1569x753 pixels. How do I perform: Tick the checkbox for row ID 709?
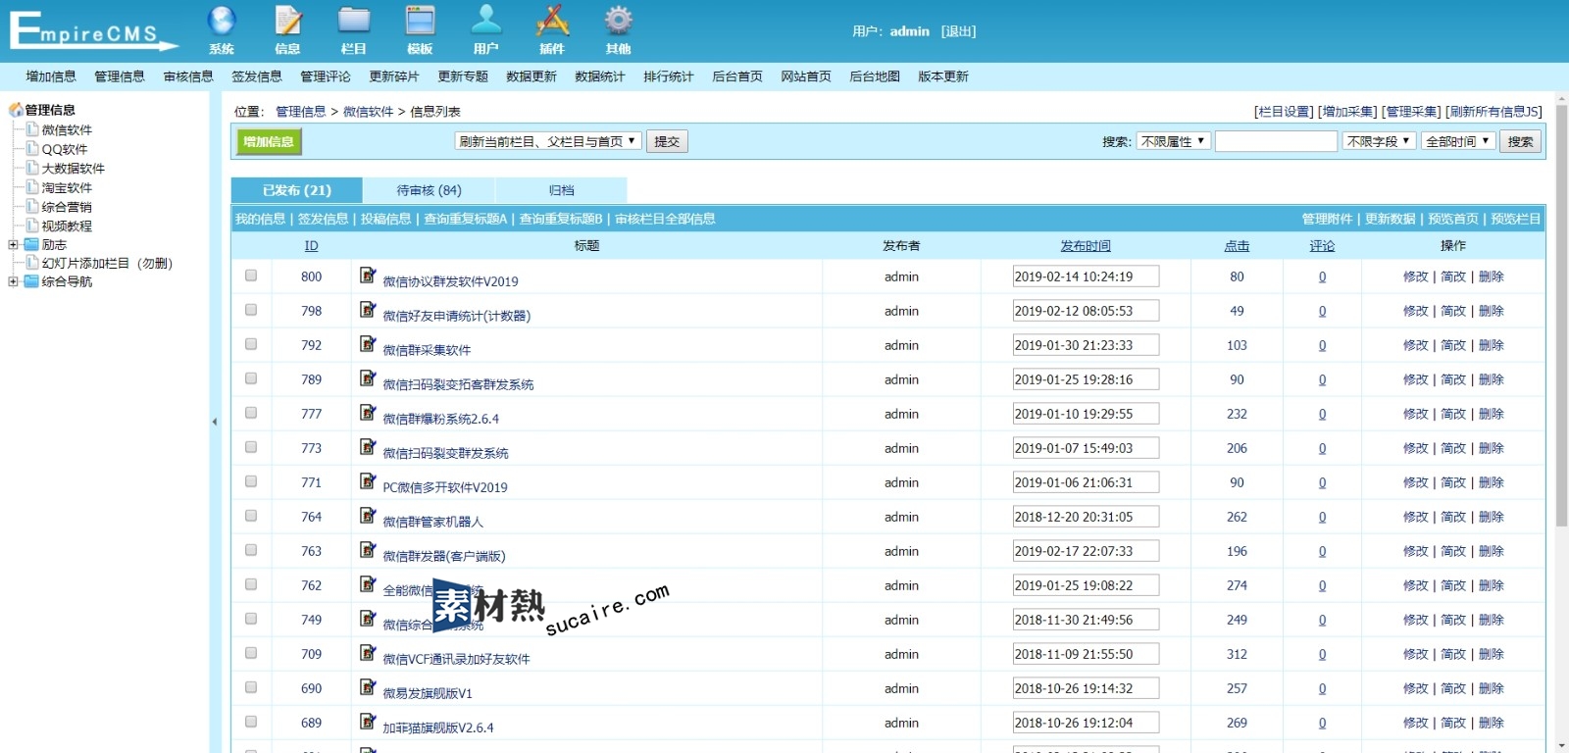[251, 653]
